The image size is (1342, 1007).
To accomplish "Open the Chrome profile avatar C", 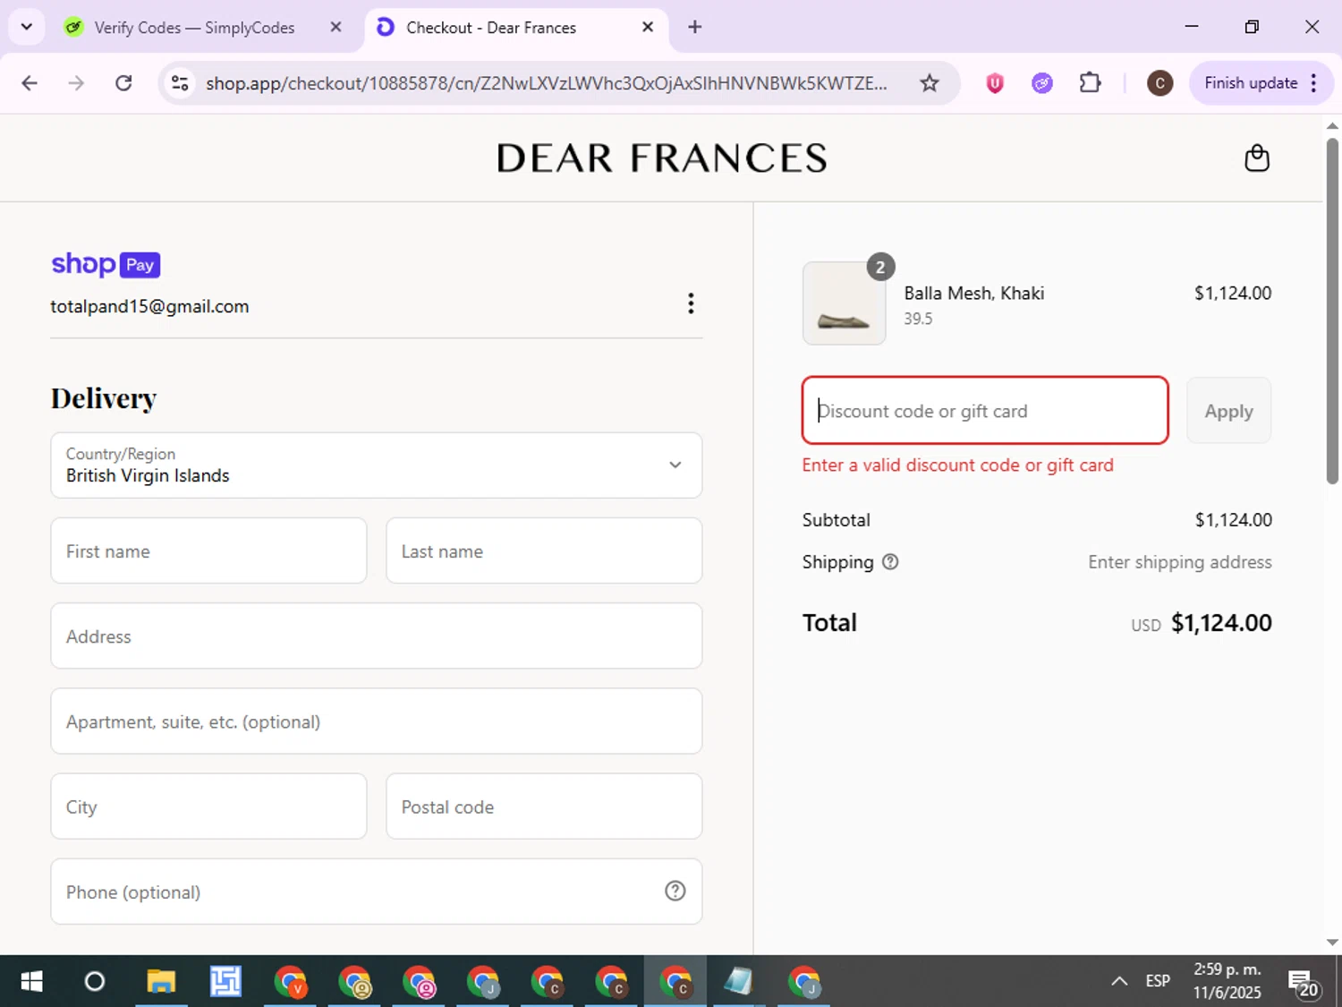I will pos(1160,83).
